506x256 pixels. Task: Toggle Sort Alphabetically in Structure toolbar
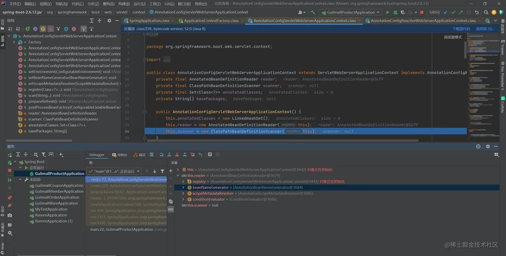click(18, 29)
